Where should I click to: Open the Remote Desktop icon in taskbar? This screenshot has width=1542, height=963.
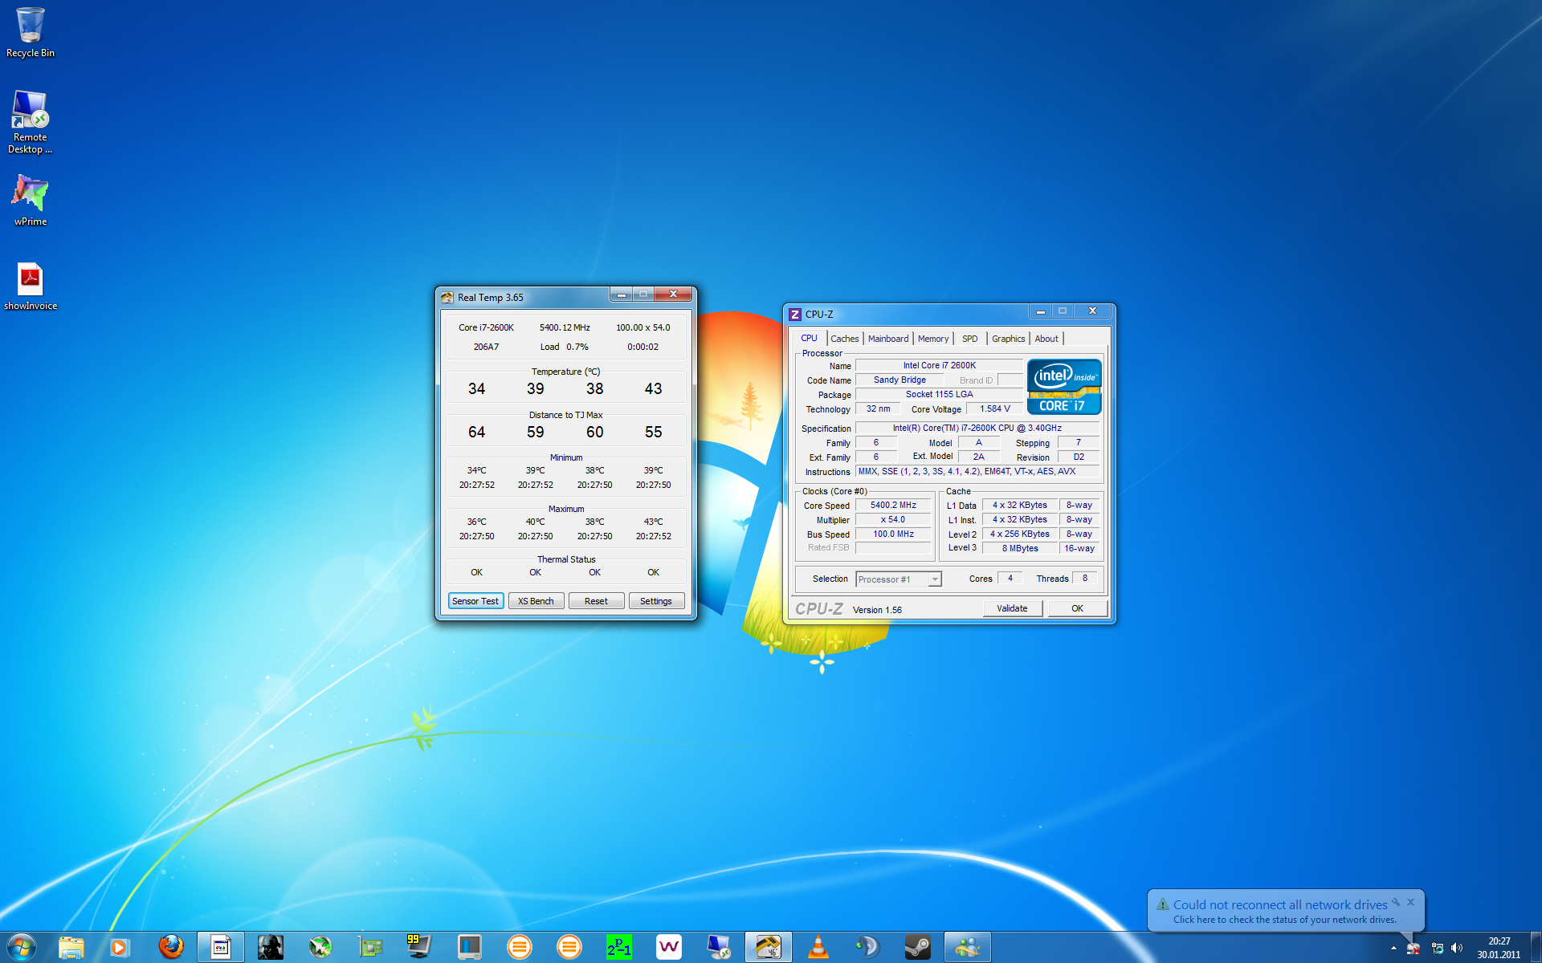719,947
